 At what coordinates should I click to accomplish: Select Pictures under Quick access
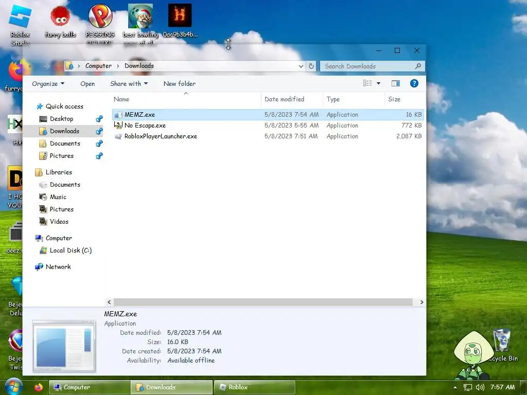[x=62, y=156]
